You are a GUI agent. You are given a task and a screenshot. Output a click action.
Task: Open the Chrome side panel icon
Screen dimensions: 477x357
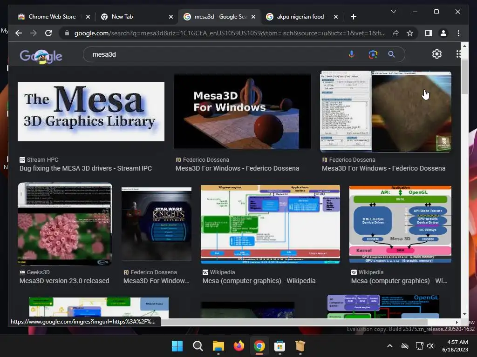click(429, 33)
